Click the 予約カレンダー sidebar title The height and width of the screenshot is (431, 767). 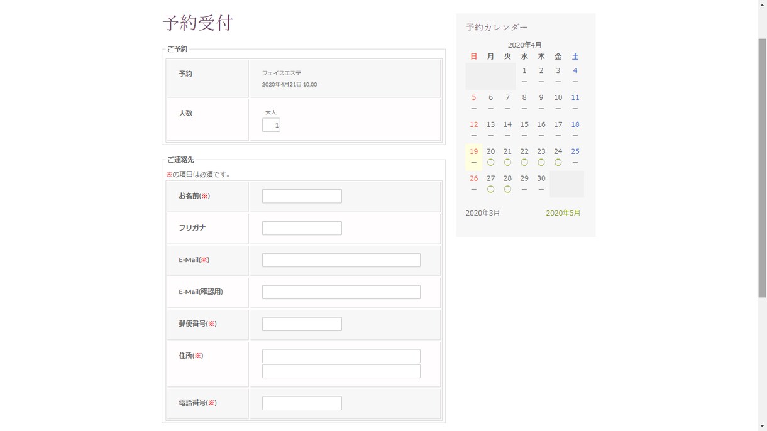coord(497,28)
